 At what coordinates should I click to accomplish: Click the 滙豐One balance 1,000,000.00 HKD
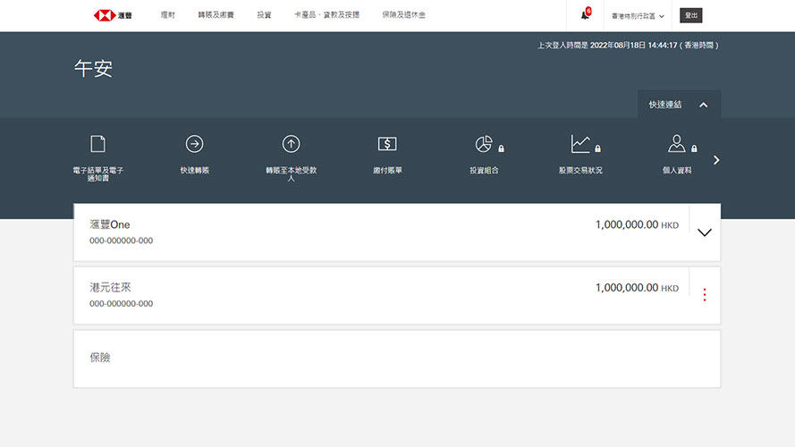pos(637,224)
